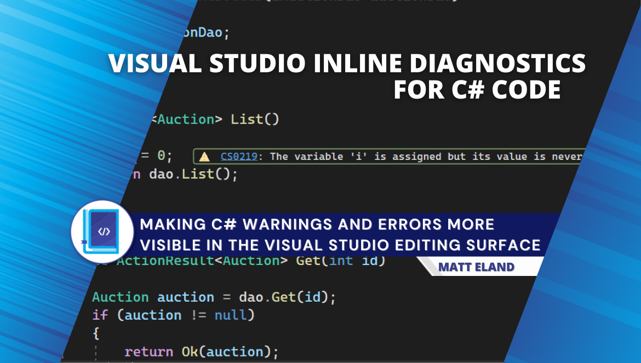Open the CS0219 error code link
Screen dimensions: 641x363
[x=238, y=157]
